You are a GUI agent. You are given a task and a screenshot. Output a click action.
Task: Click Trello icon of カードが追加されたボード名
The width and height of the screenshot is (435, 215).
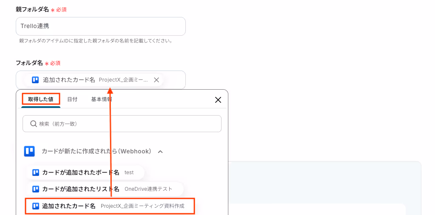(x=36, y=173)
